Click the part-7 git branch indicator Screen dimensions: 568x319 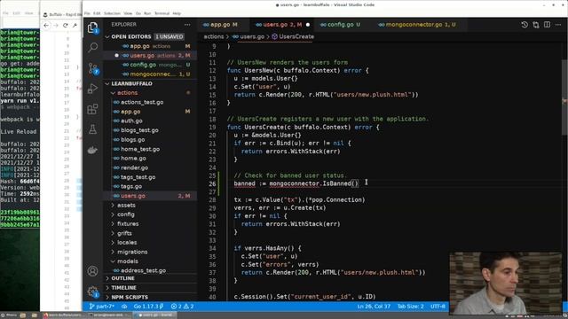pyautogui.click(x=102, y=307)
